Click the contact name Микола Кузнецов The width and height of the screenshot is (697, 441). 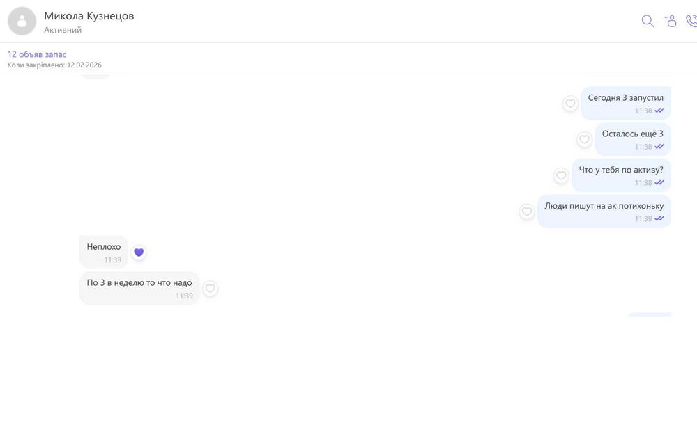89,16
